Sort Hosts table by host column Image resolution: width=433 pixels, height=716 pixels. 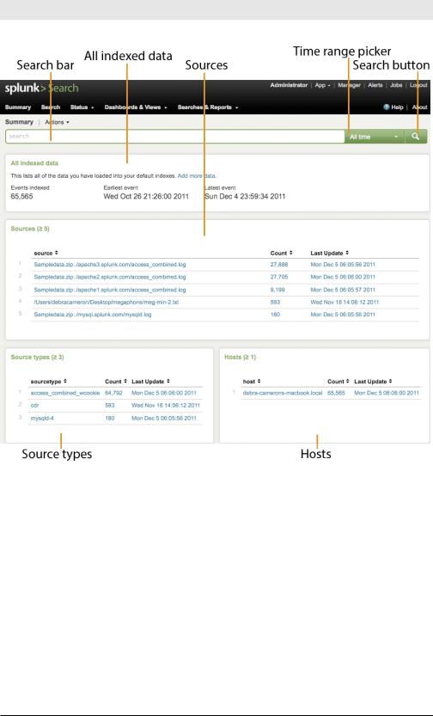click(x=252, y=382)
